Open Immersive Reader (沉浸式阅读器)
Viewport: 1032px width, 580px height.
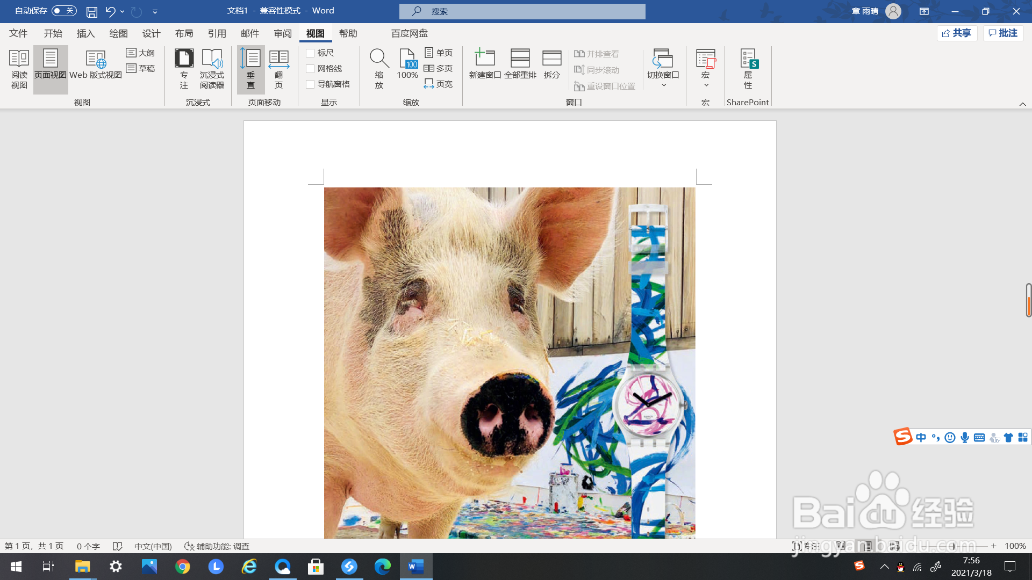212,69
